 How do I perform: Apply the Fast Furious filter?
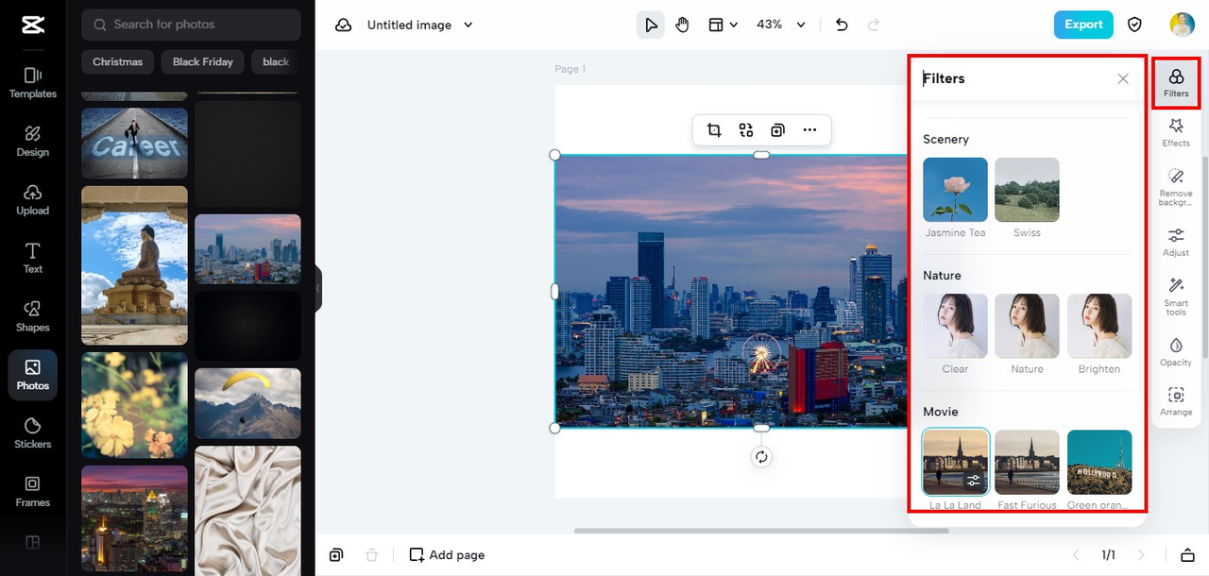[1027, 462]
